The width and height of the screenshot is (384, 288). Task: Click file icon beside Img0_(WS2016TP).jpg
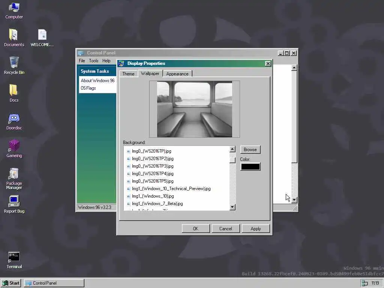point(129,151)
